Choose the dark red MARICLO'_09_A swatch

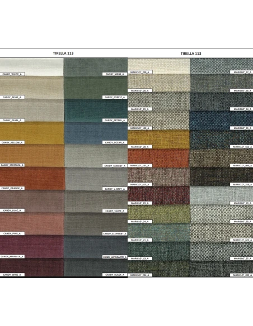(x=158, y=195)
